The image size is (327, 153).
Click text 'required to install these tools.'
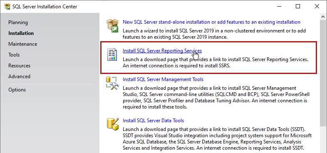click(x=155, y=107)
